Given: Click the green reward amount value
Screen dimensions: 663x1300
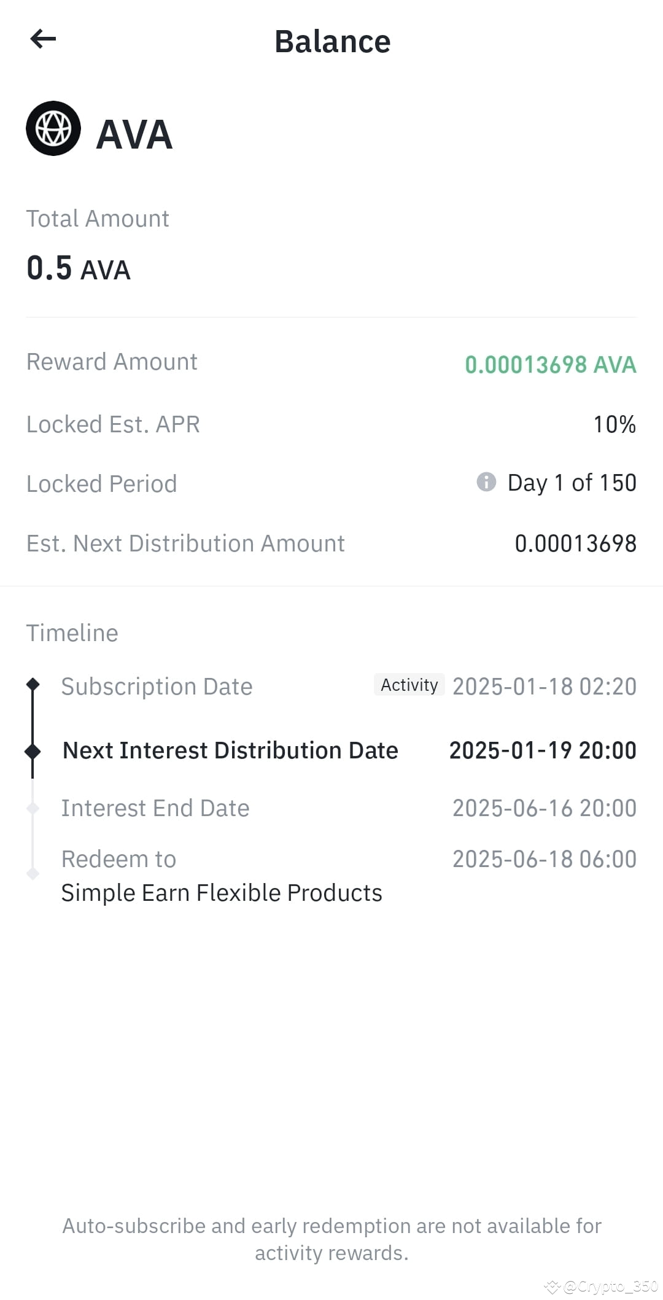Looking at the screenshot, I should (x=551, y=365).
